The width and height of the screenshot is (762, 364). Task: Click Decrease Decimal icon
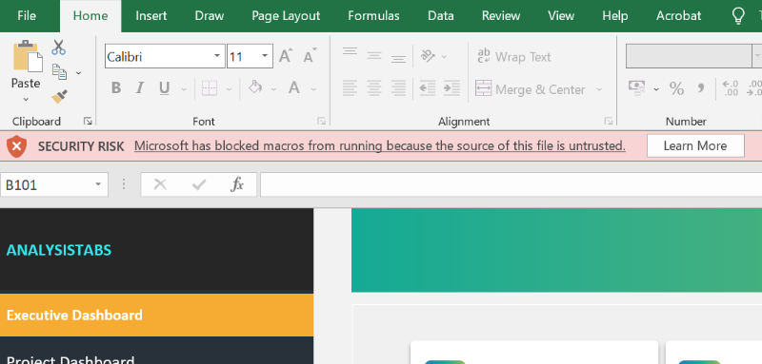click(754, 88)
